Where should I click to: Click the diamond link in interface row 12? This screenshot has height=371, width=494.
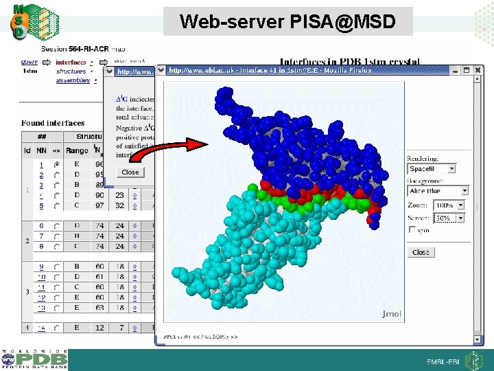click(x=134, y=297)
